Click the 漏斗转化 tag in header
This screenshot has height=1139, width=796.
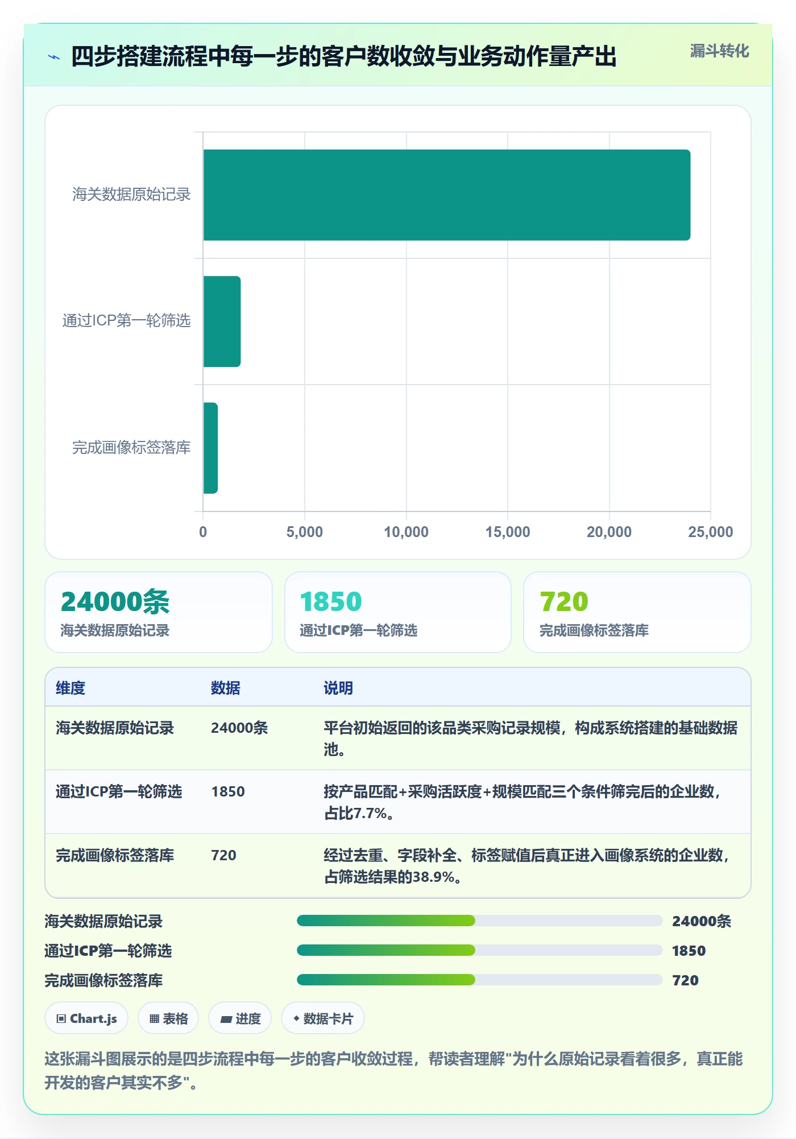719,51
